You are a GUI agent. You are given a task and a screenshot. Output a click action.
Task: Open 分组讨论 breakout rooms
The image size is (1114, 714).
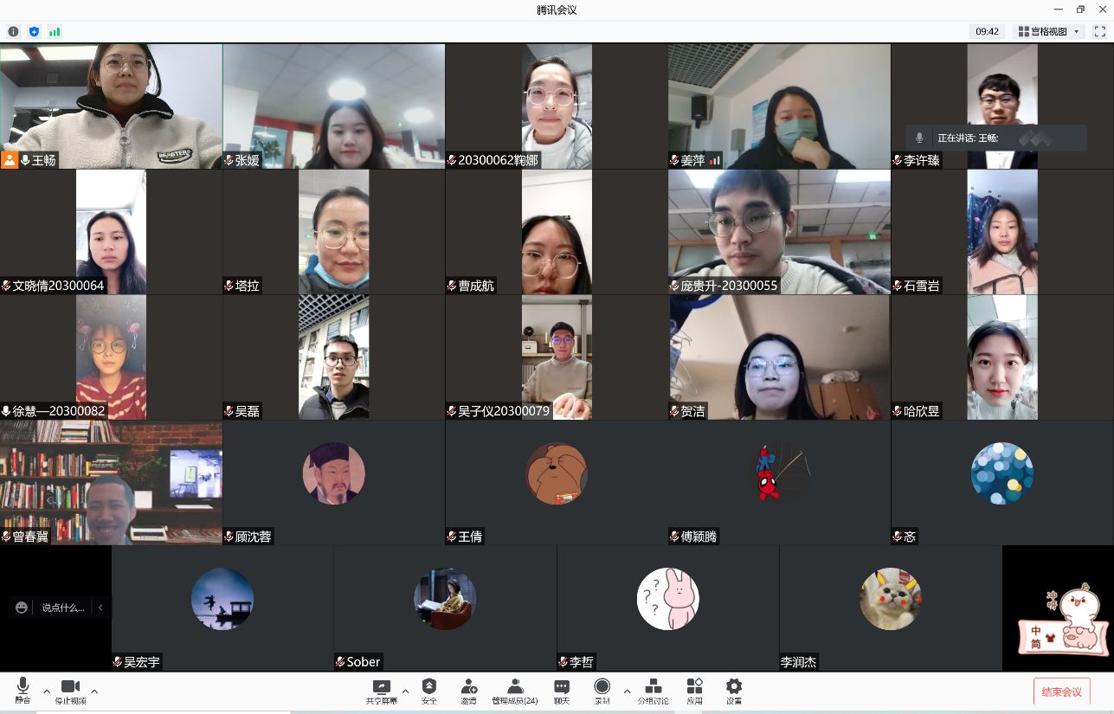tap(654, 690)
